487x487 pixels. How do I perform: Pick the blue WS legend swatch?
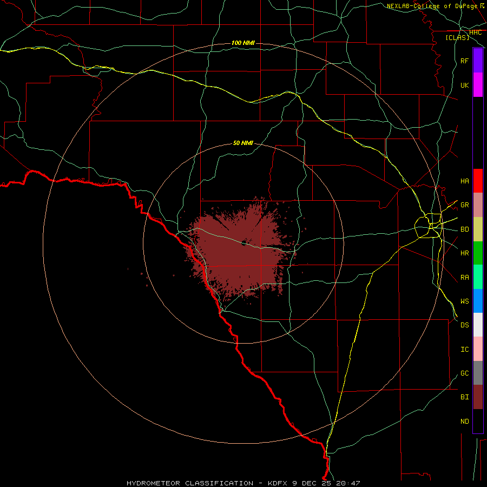point(478,301)
